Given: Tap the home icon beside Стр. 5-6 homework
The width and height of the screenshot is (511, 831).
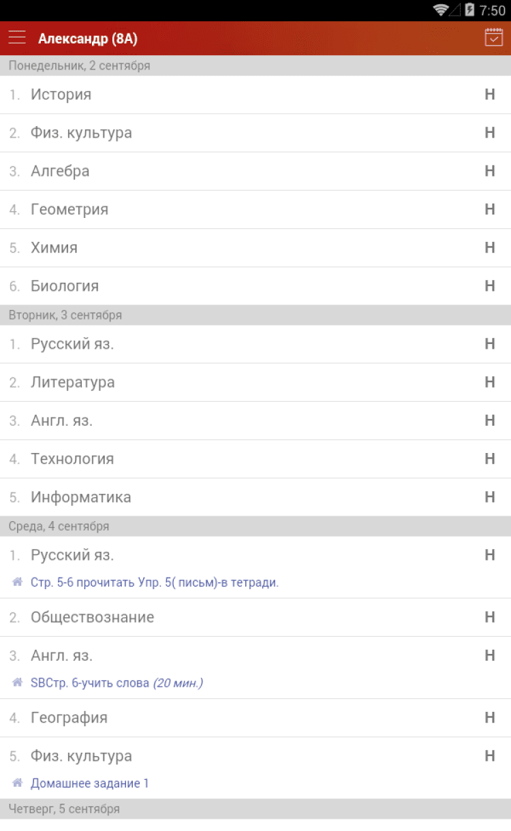Looking at the screenshot, I should [18, 582].
